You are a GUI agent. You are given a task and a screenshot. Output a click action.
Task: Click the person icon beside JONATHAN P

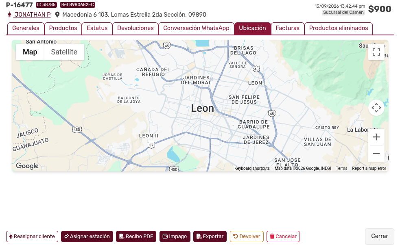point(9,15)
